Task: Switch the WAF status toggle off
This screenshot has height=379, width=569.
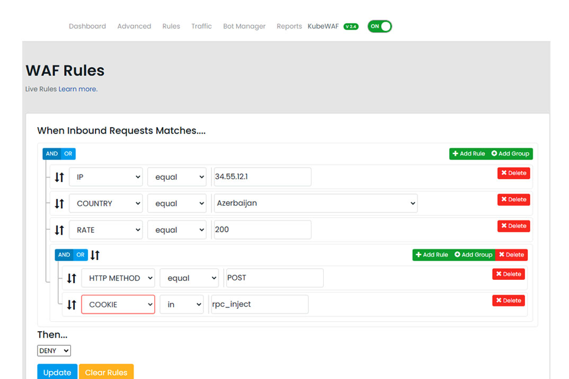Action: (379, 26)
